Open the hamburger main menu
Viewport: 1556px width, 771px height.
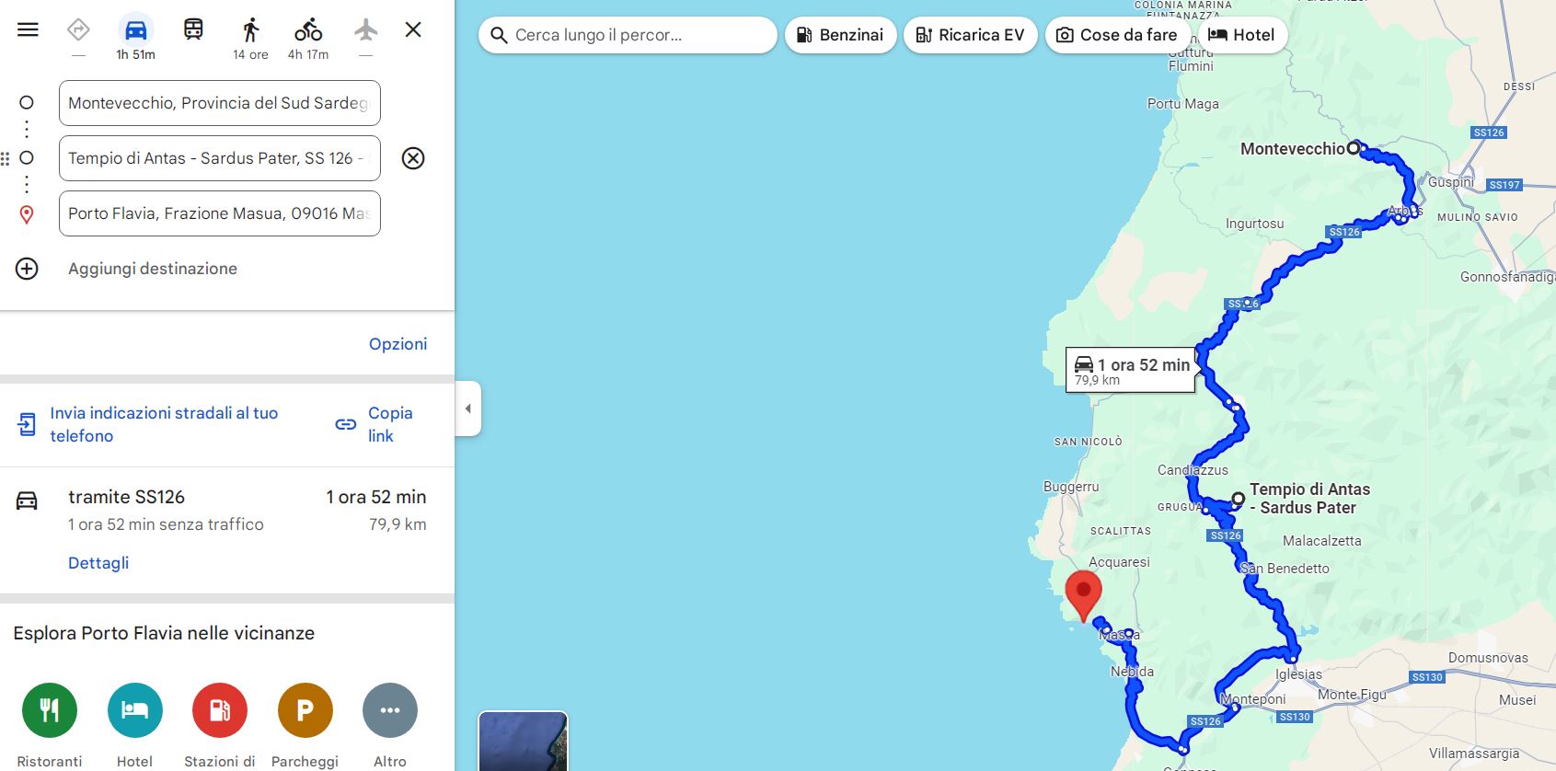click(28, 29)
